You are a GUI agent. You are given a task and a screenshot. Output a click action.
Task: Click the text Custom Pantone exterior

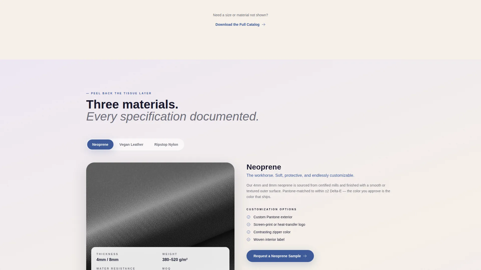pyautogui.click(x=273, y=217)
